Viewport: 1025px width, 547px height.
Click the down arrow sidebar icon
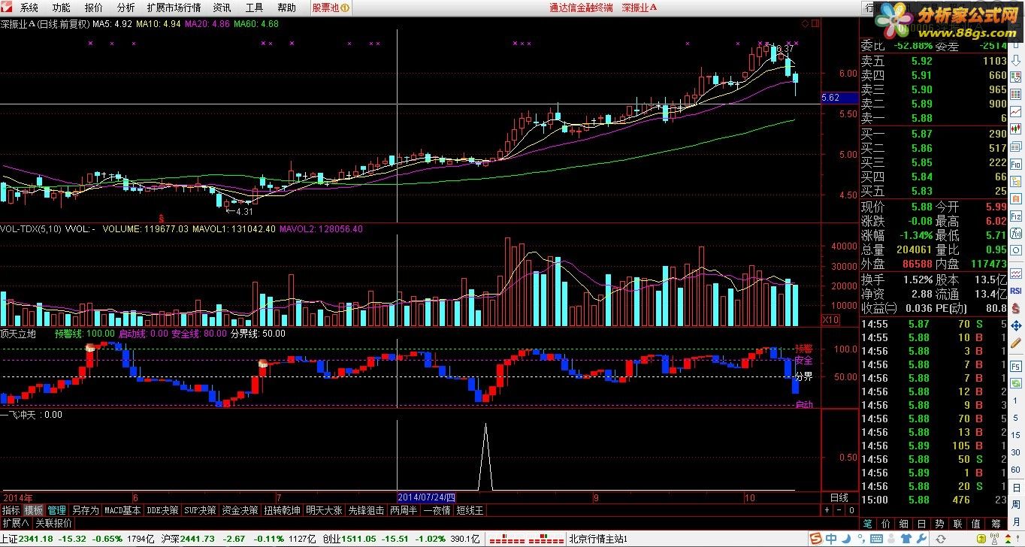click(1016, 62)
